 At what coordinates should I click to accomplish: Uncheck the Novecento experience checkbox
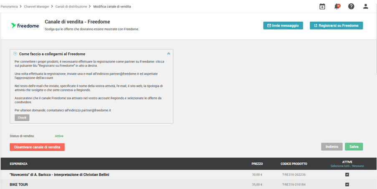tap(347, 174)
